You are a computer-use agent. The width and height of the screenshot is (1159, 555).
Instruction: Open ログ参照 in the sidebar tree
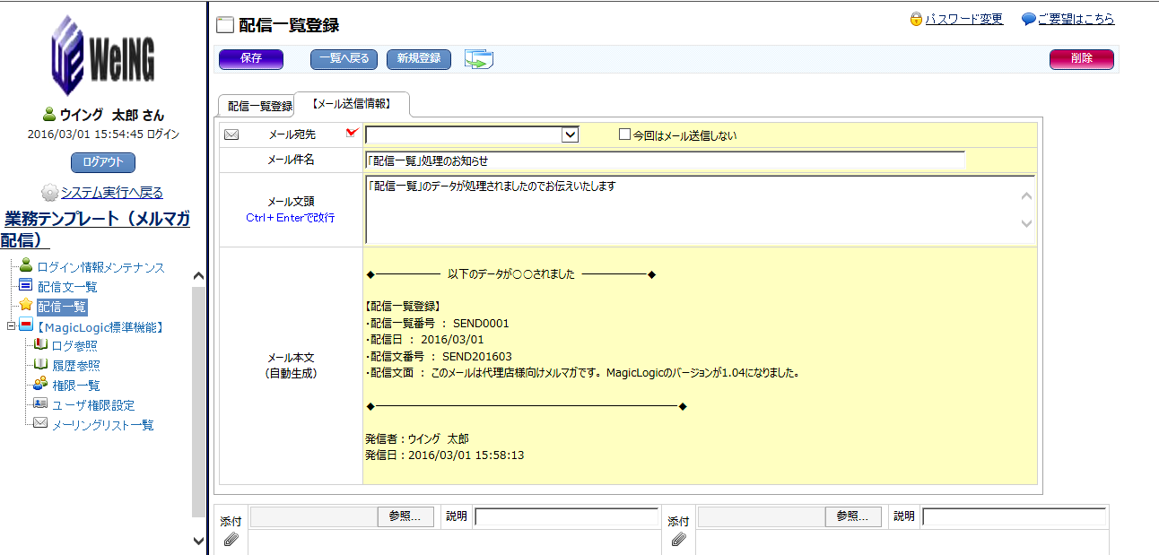[74, 346]
